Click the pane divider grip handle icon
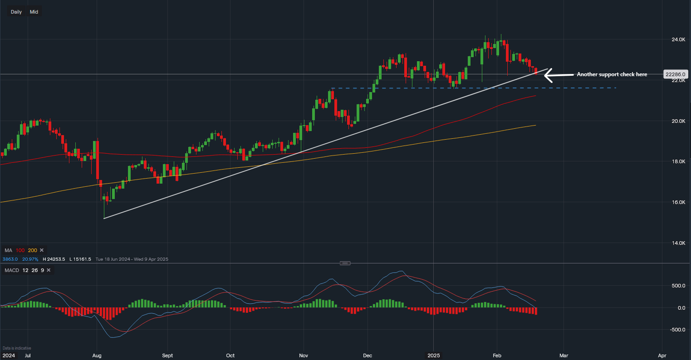The image size is (691, 360). click(345, 263)
